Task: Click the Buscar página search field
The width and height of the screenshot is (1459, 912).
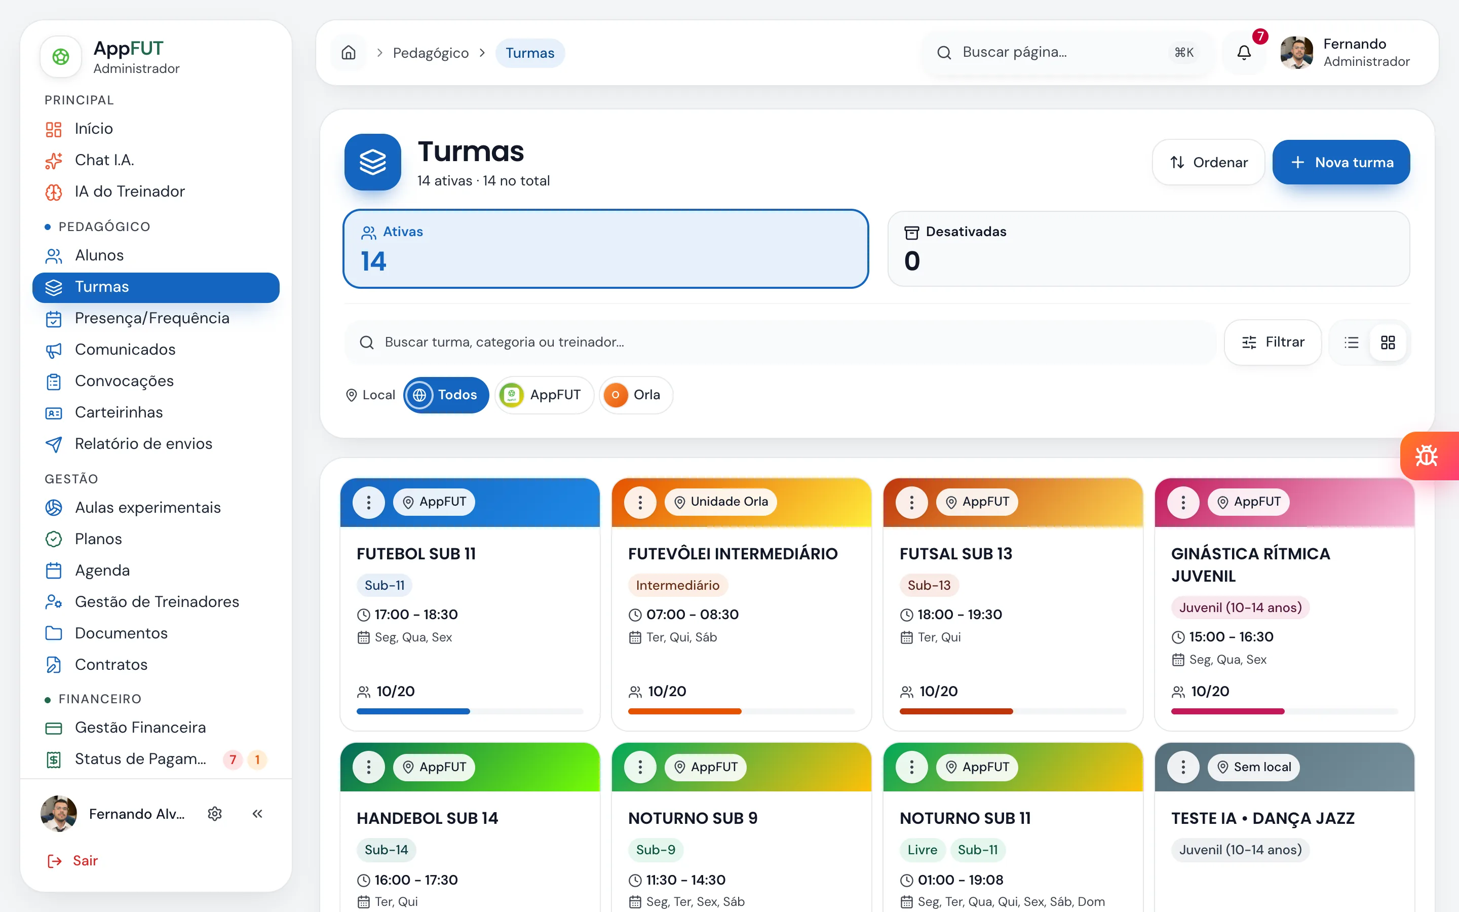Action: click(x=1068, y=53)
